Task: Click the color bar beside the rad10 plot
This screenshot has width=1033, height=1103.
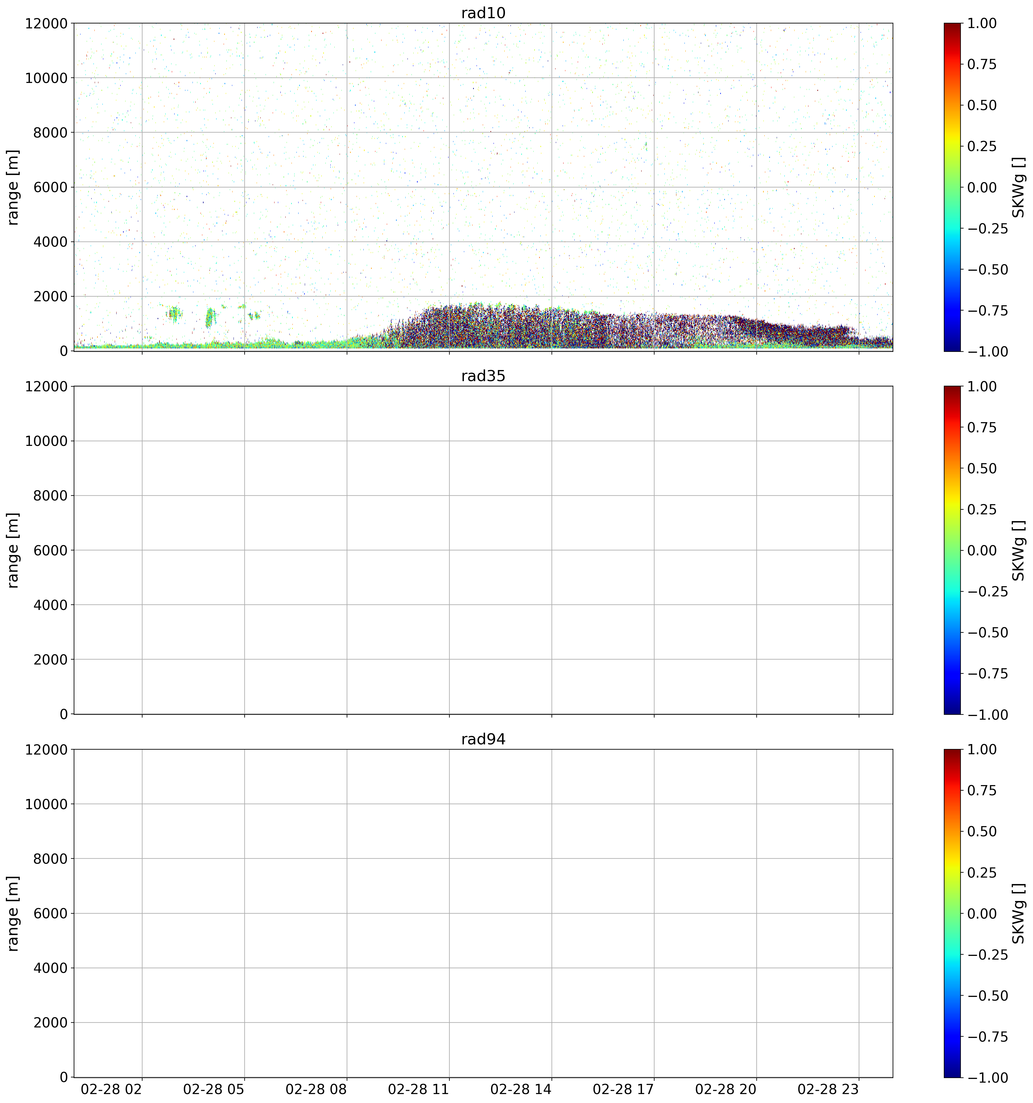Action: pos(952,187)
